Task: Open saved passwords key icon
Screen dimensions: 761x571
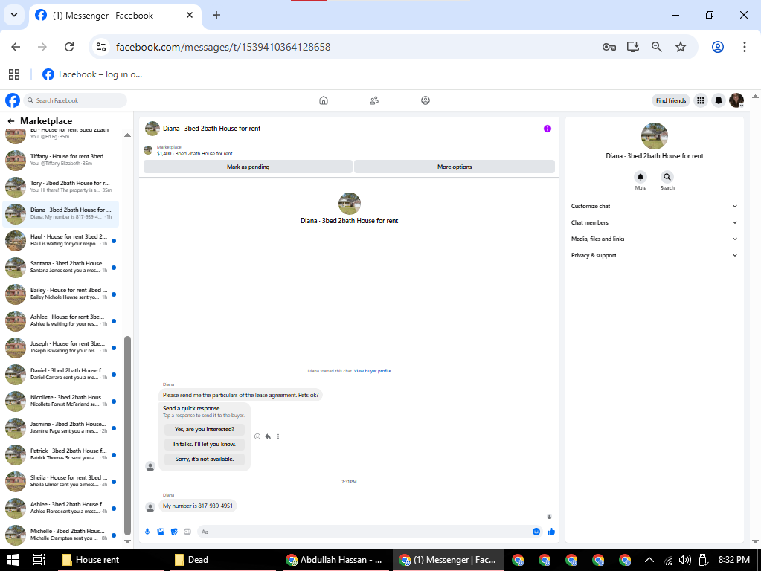Action: [x=609, y=47]
